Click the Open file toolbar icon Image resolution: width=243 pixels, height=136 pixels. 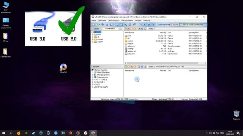point(97,25)
